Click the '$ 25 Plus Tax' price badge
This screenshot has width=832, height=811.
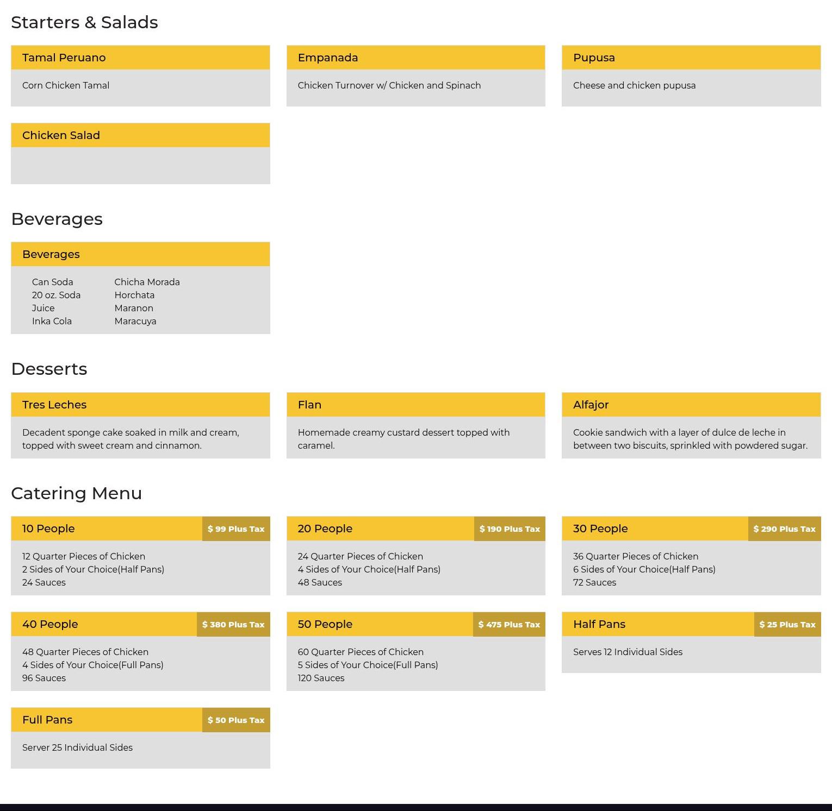[787, 624]
